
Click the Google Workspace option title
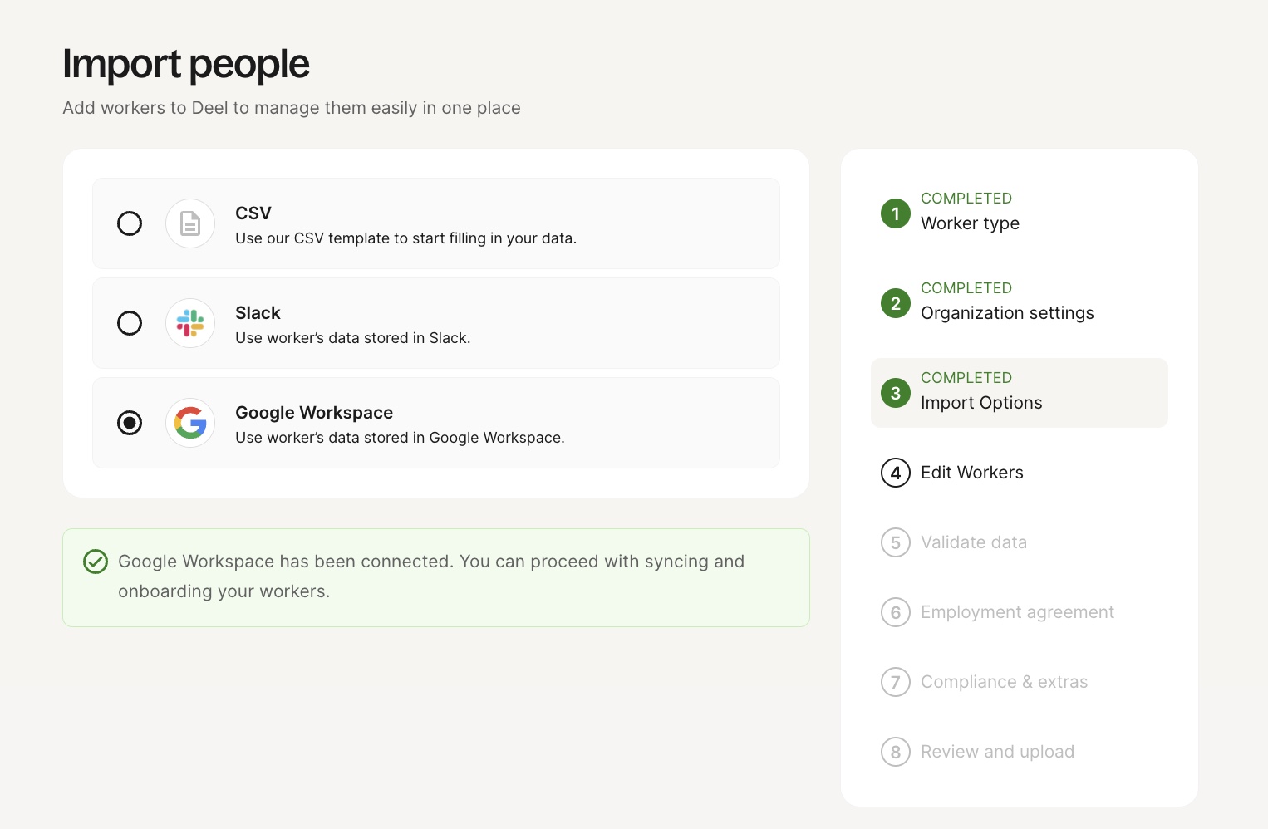[314, 413]
